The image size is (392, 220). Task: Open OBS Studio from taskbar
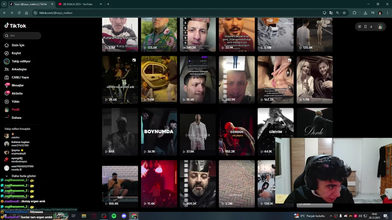(x=104, y=216)
